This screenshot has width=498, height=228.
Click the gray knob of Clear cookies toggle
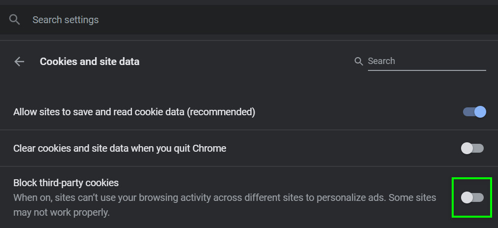[x=466, y=148]
